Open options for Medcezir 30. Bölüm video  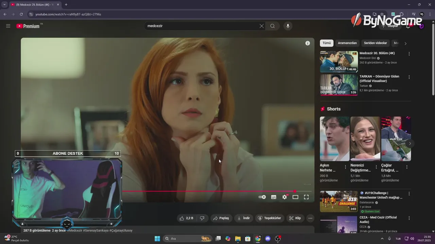click(409, 54)
